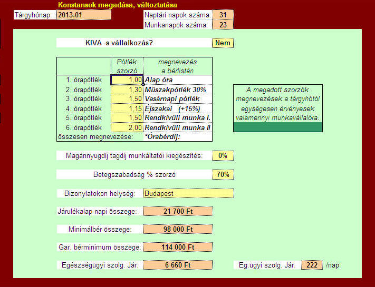375x287 pixels.
Task: Click the 3. órapótlék row label
Action: pos(84,99)
